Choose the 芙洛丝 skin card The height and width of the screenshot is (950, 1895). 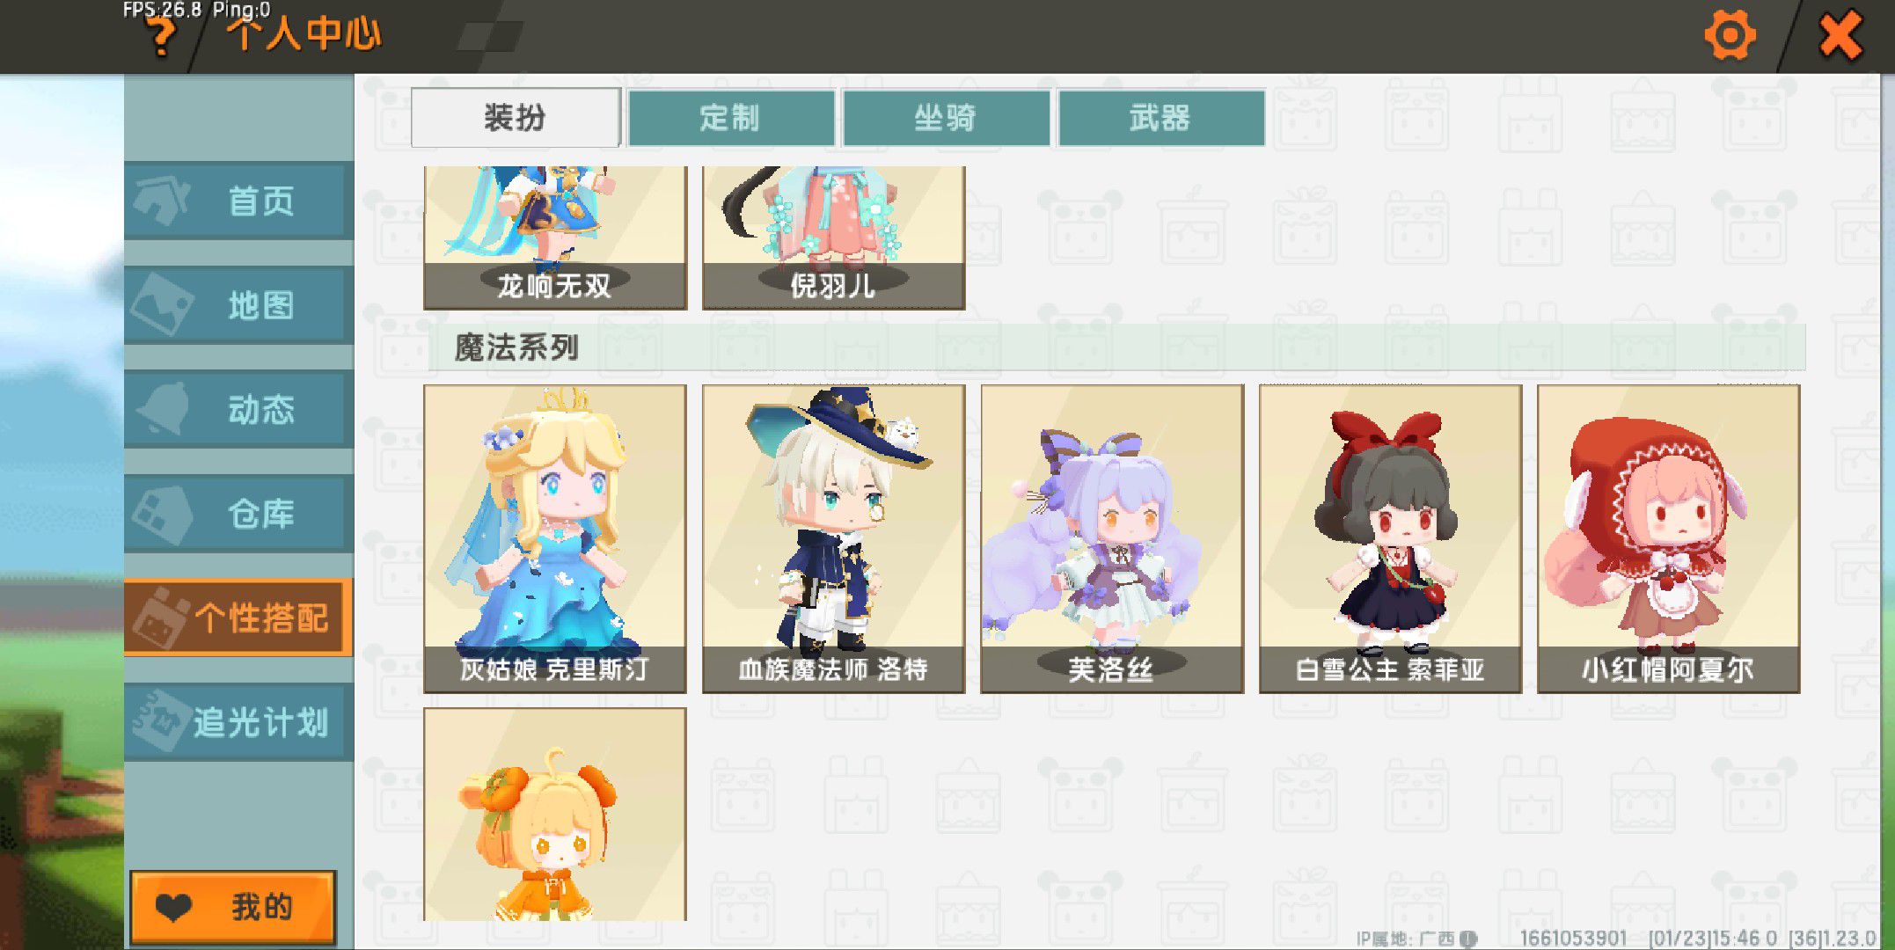click(x=1112, y=538)
